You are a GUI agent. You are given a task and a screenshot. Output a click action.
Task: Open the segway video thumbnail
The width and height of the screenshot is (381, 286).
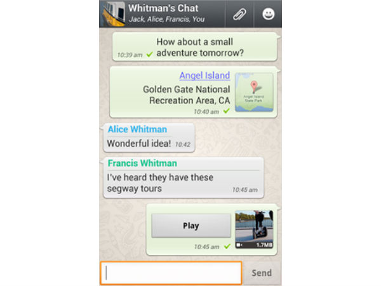254,229
